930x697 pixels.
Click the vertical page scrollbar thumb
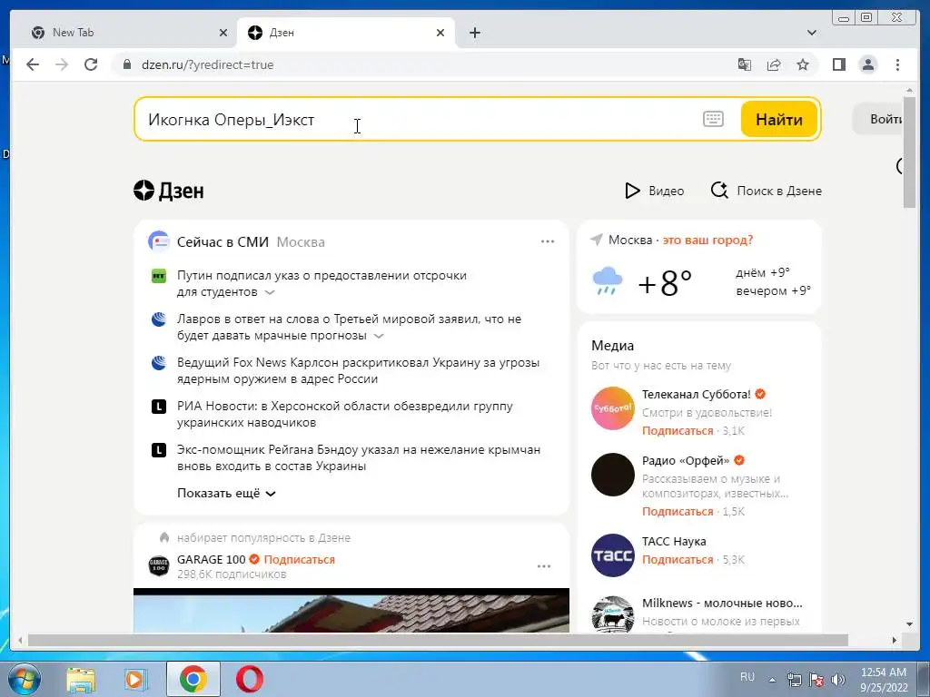pos(909,152)
